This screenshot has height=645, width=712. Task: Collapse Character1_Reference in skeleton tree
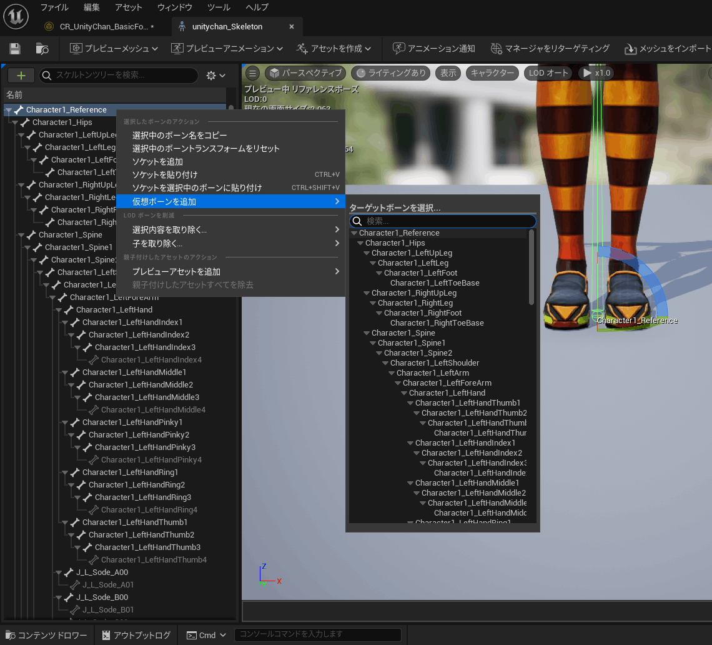(8, 110)
